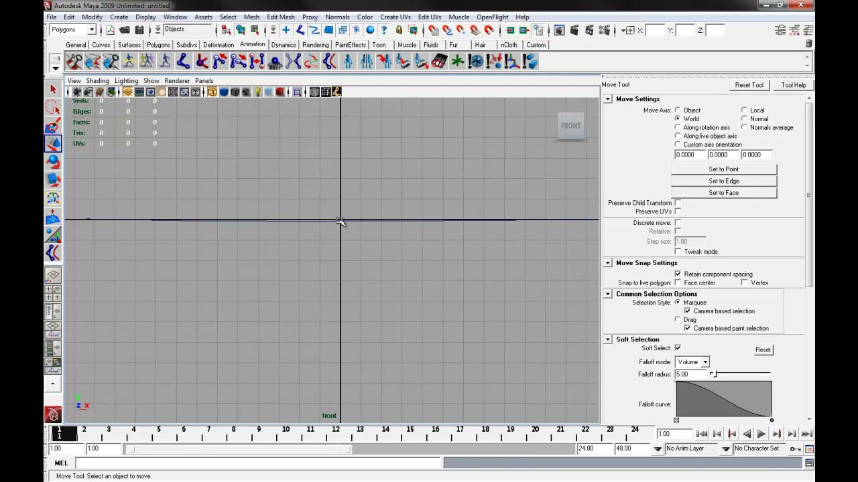The image size is (858, 482).
Task: Click the Set to Edge button
Action: pos(724,181)
